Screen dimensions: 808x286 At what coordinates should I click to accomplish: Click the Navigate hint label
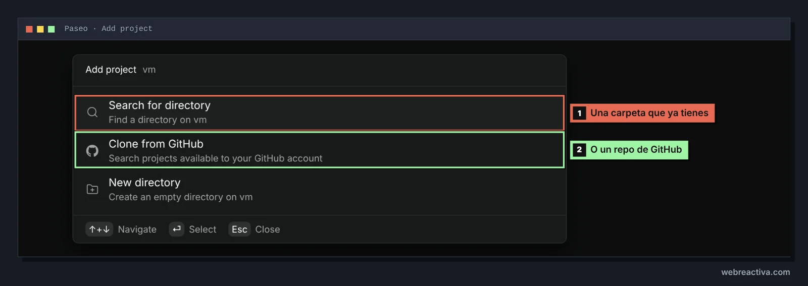137,230
